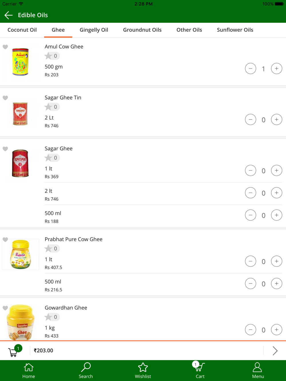Toggle heart on Sagar Ghee Tin

(x=5, y=98)
